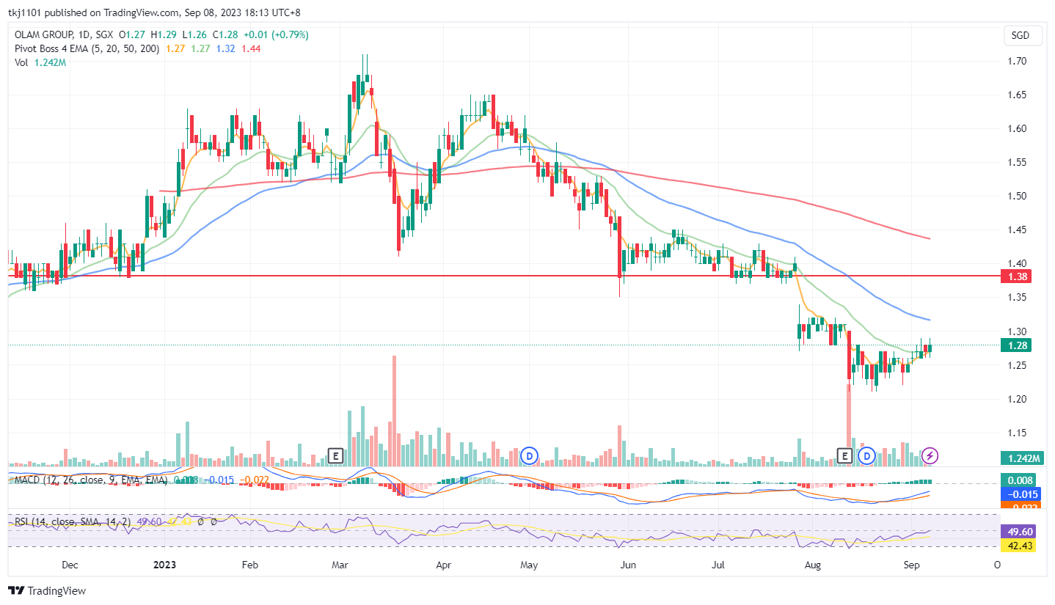
Task: Click the earnings E marker near March
Action: tap(335, 455)
